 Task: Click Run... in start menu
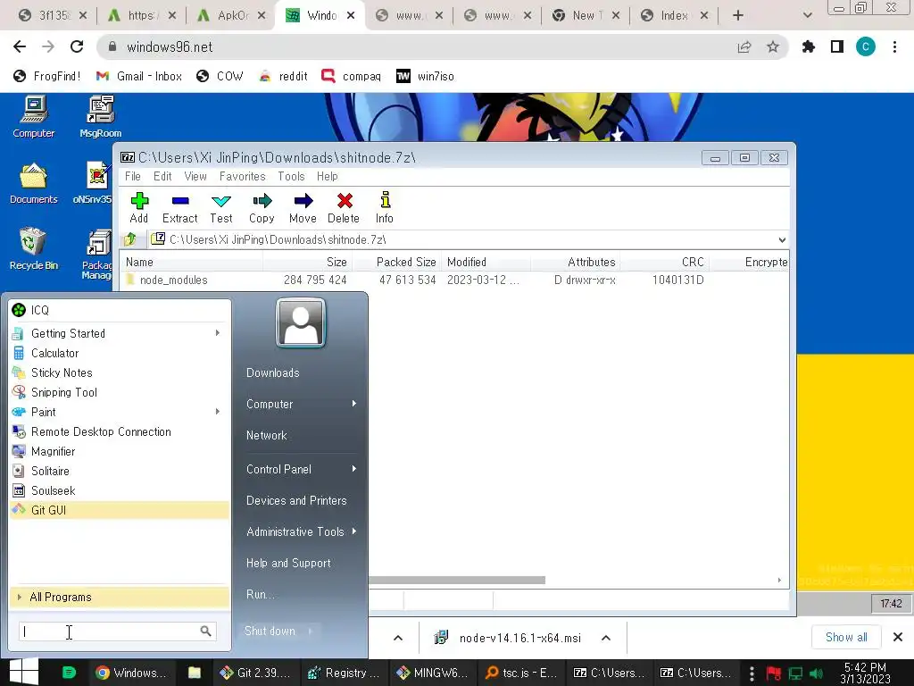coord(260,594)
